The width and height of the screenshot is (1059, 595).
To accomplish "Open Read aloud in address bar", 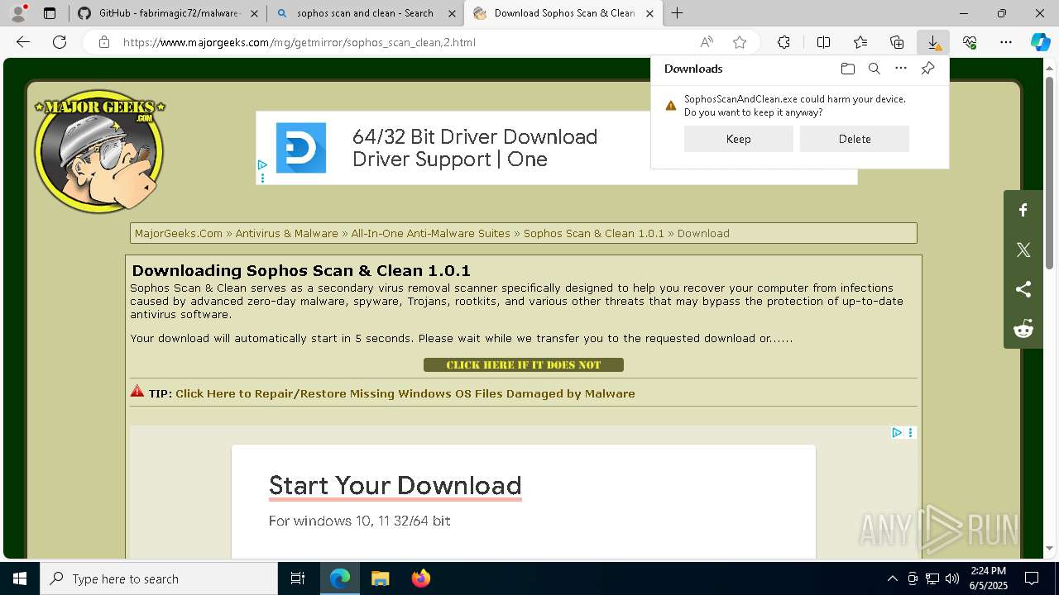I will point(707,42).
